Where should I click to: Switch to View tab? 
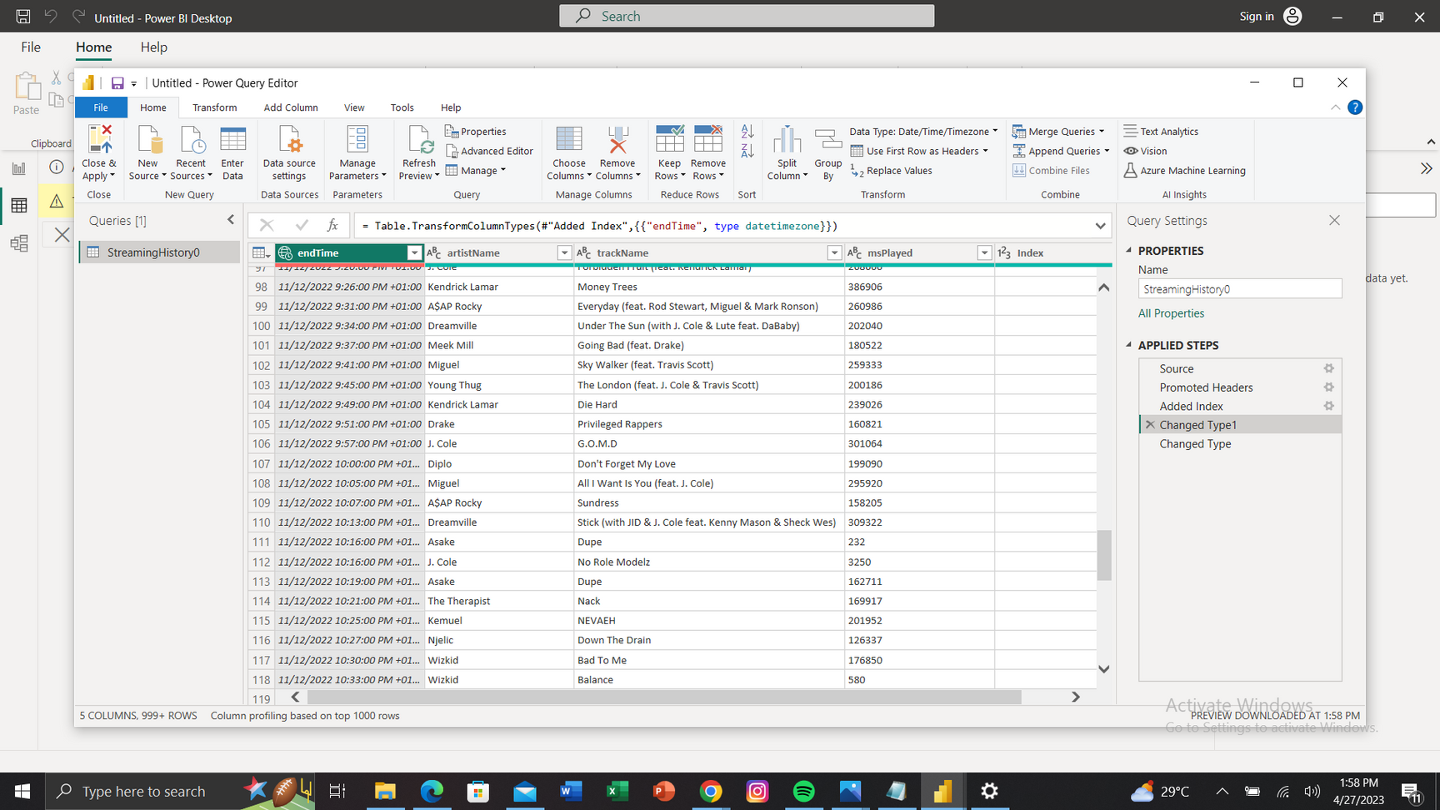point(354,107)
